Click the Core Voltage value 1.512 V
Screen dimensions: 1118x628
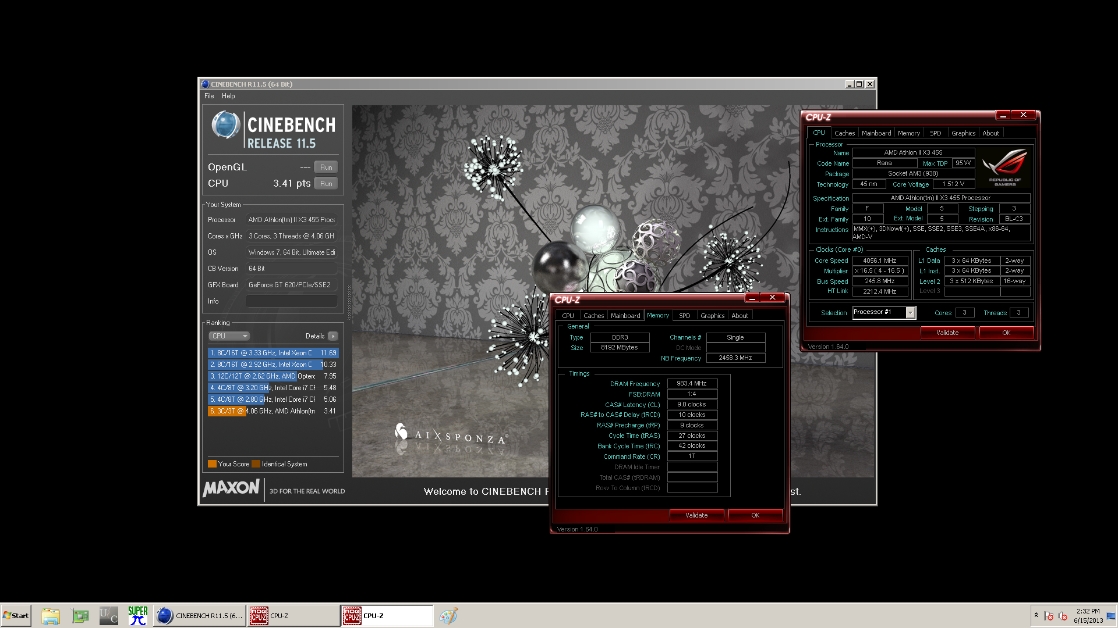(x=953, y=184)
